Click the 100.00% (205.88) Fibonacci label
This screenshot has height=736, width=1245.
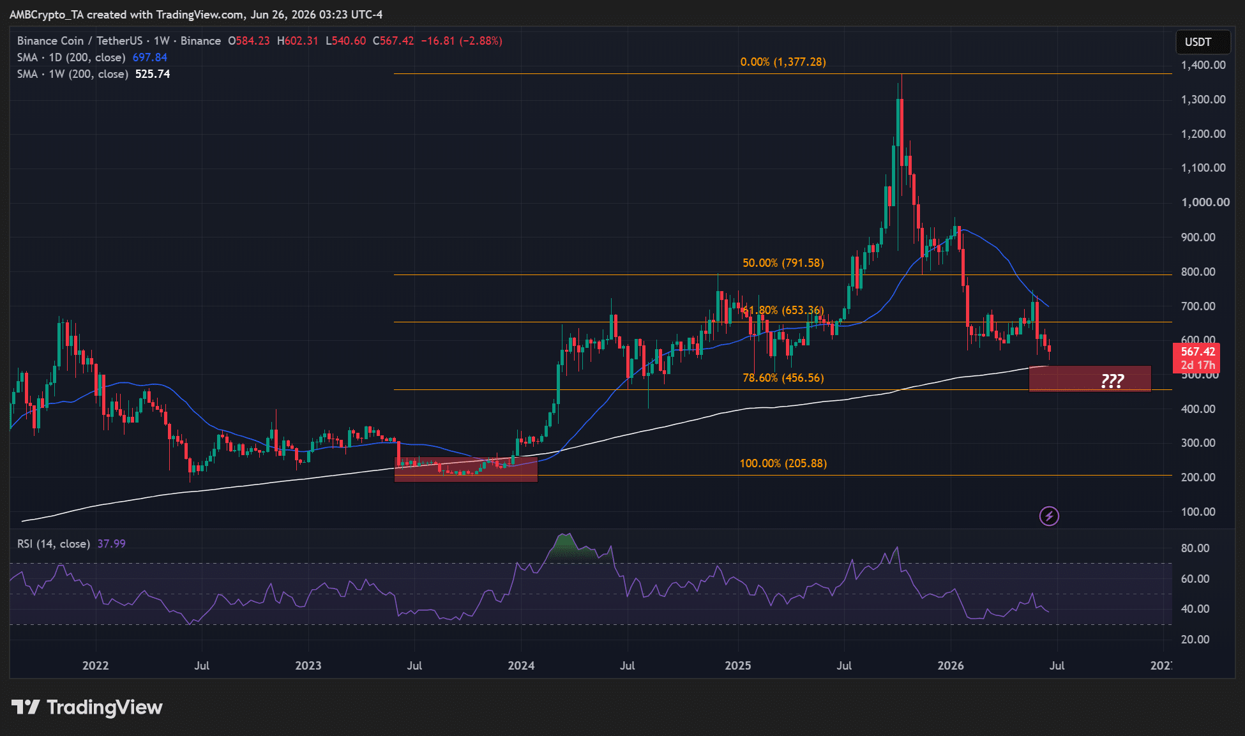(x=783, y=463)
